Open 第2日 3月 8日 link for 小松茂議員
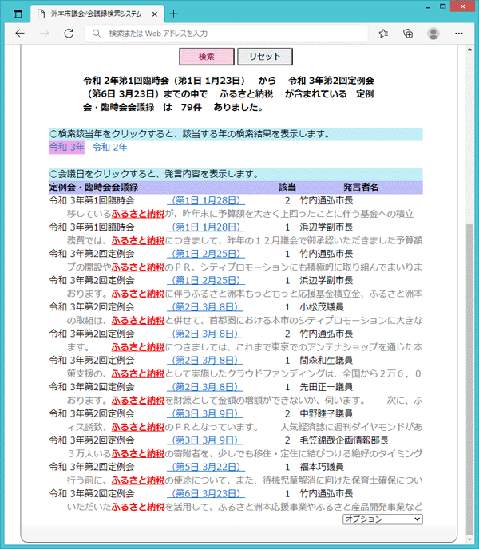 (204, 307)
